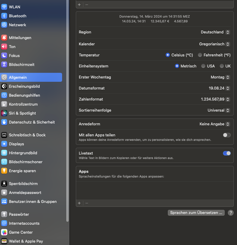Click the Sperrbildschirm lock icon
Viewport: 237px width, 245px height.
tap(4, 184)
